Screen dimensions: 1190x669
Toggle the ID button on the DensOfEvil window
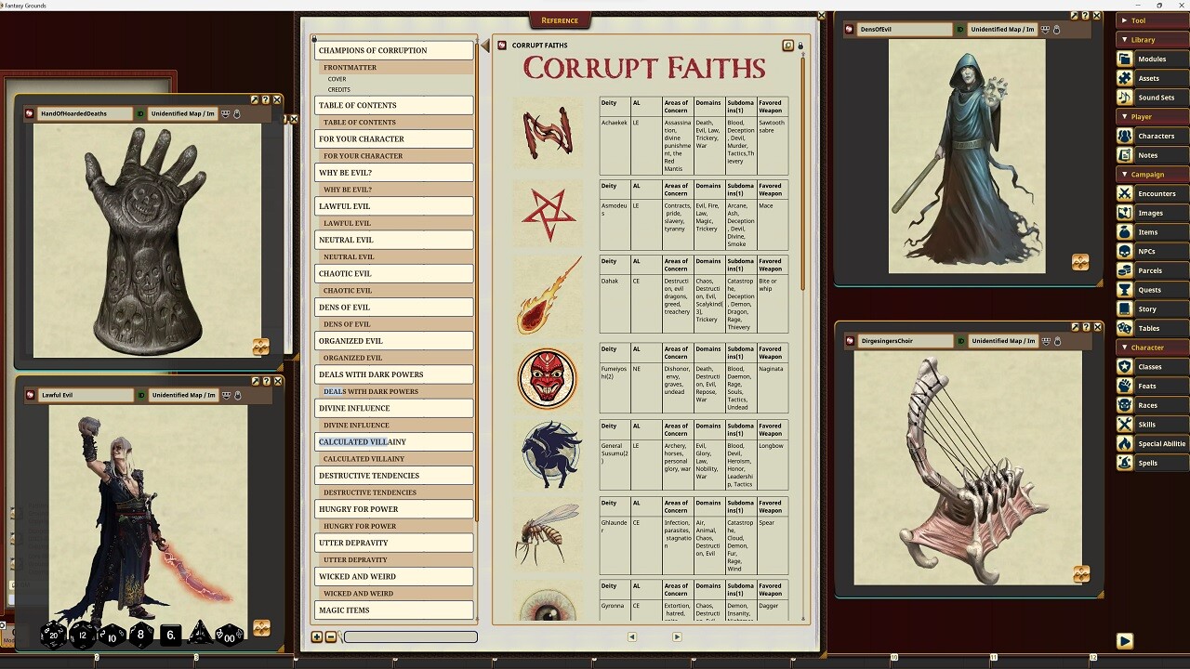click(x=961, y=29)
